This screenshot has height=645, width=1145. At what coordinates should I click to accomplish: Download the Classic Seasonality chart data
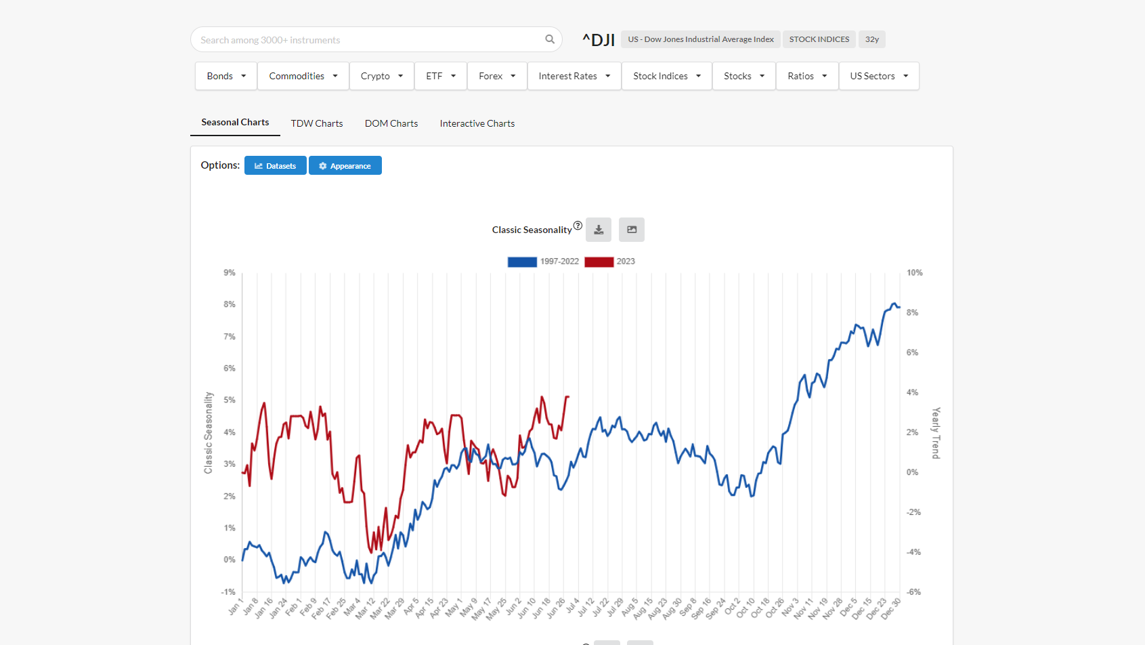point(599,230)
